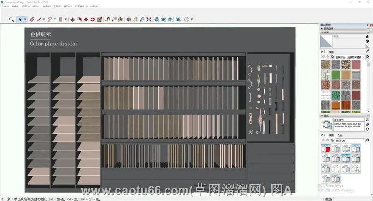Open the 3D Warehouse

click(x=157, y=20)
